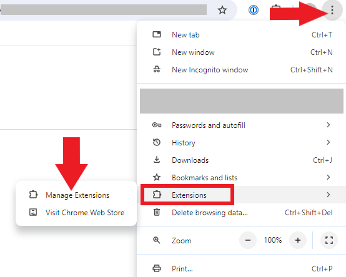
Task: Open the 1Password extension icon
Action: (x=254, y=10)
